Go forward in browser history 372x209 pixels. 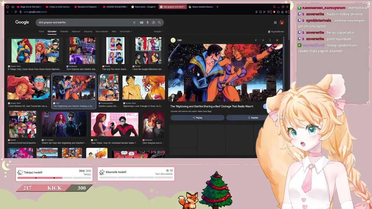click(x=12, y=12)
